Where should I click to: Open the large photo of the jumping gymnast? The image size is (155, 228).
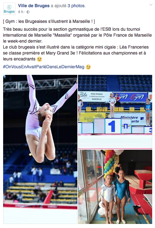[x=40, y=149]
